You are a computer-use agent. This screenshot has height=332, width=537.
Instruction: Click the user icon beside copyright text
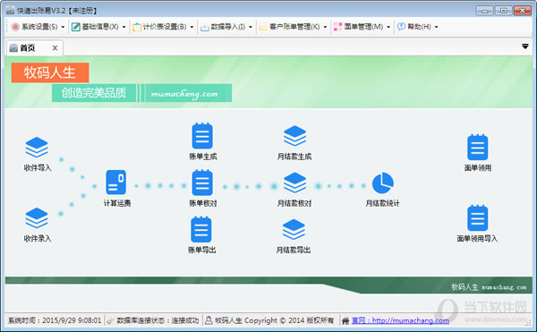click(209, 320)
